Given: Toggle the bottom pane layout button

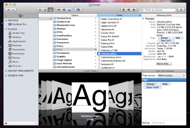Looking at the screenshot, I should 129,10.
